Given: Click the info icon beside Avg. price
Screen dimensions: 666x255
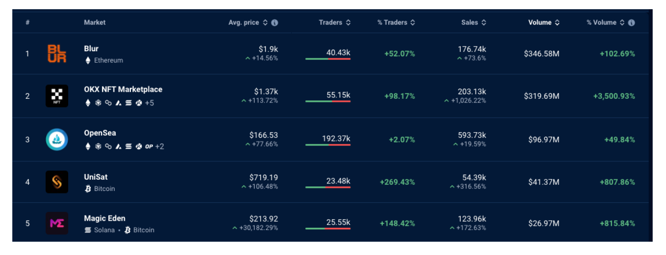Looking at the screenshot, I should coord(275,23).
